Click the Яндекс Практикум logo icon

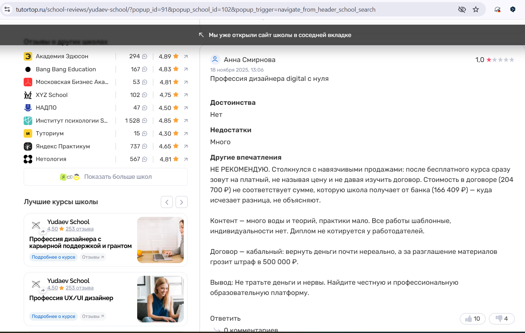pos(28,146)
